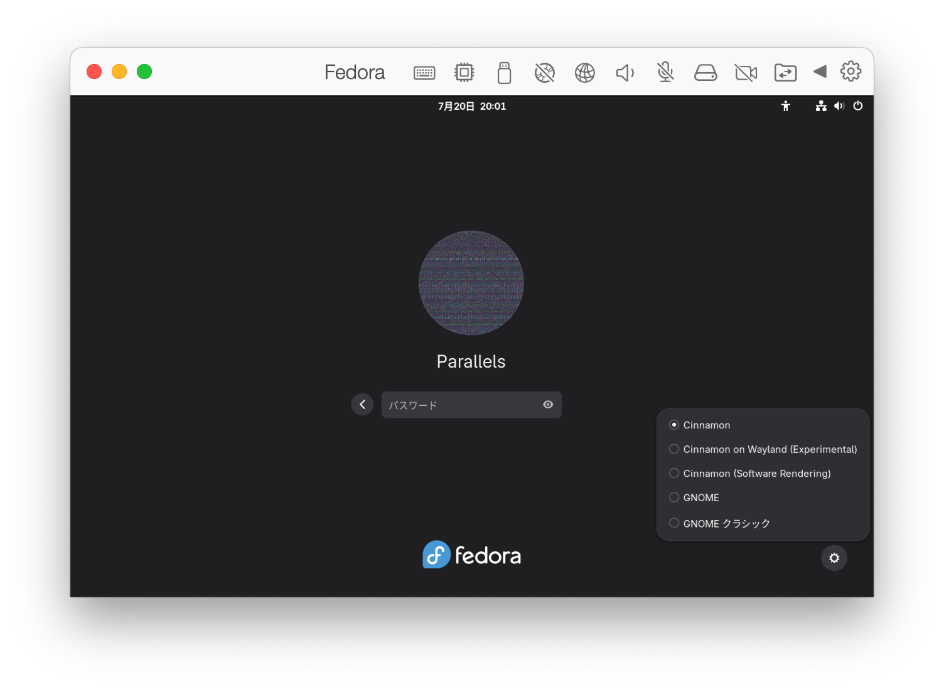Open the keyboard icon in Parallels toolbar

click(x=424, y=73)
